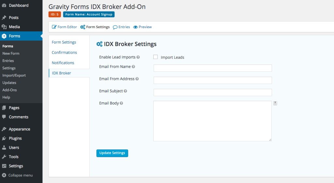The height and width of the screenshot is (183, 334).
Task: Click the Media library icon
Action: click(x=4, y=27)
